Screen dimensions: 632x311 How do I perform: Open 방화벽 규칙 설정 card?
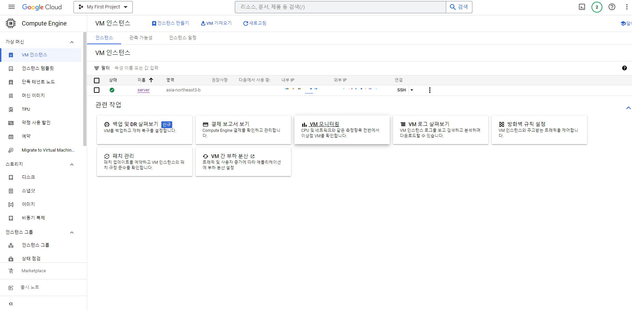pos(539,130)
